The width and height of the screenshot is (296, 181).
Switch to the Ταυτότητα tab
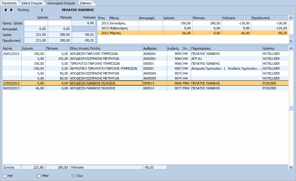[x=9, y=3]
